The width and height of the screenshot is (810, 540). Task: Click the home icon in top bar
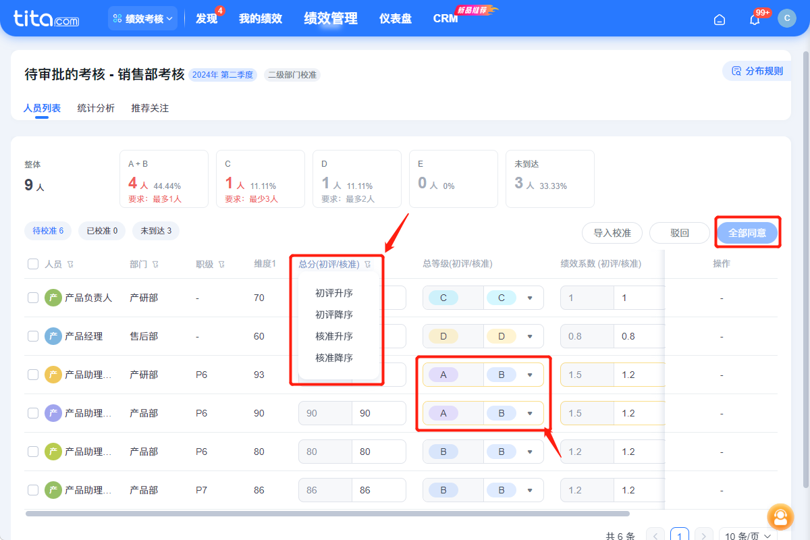(x=720, y=19)
